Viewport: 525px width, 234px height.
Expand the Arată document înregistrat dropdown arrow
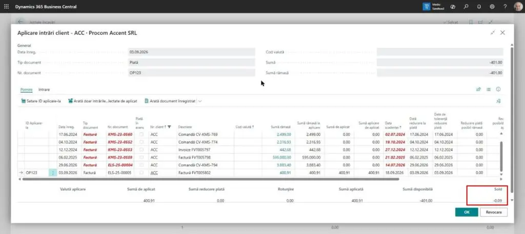point(200,101)
